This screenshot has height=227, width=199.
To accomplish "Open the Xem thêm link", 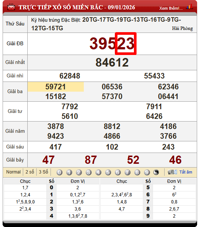I will [171, 8].
